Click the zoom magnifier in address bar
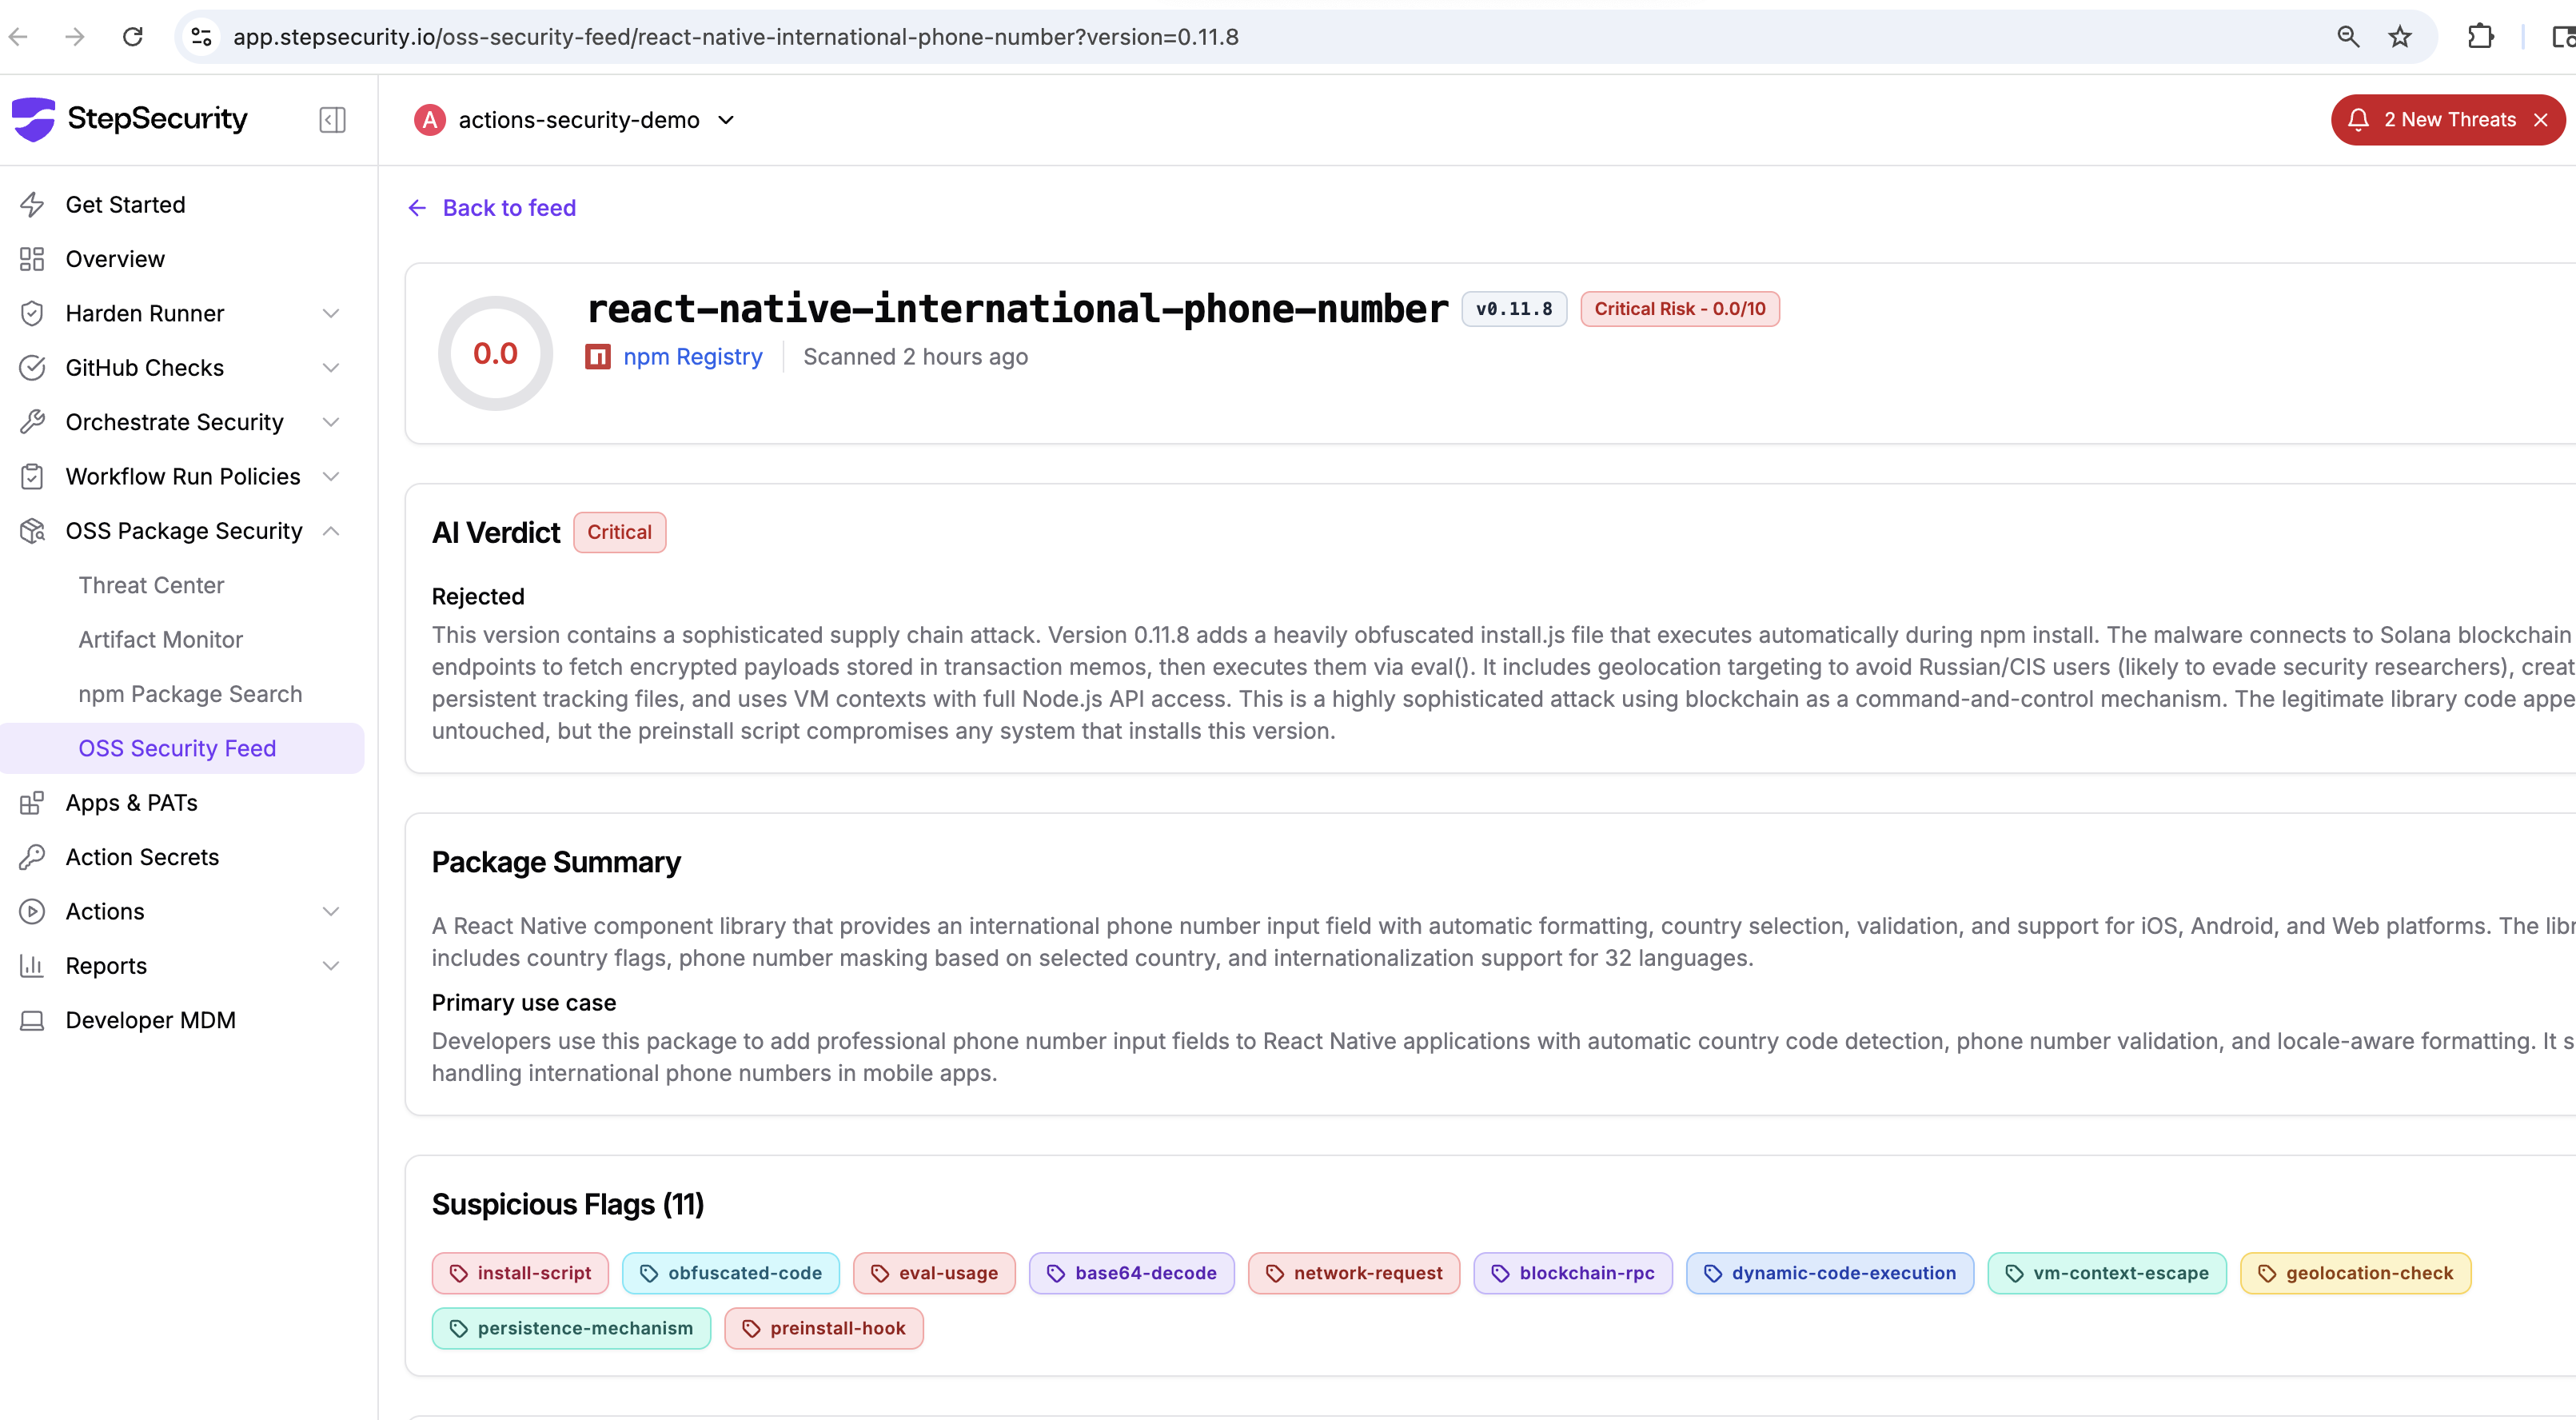The height and width of the screenshot is (1420, 2576). [2348, 37]
